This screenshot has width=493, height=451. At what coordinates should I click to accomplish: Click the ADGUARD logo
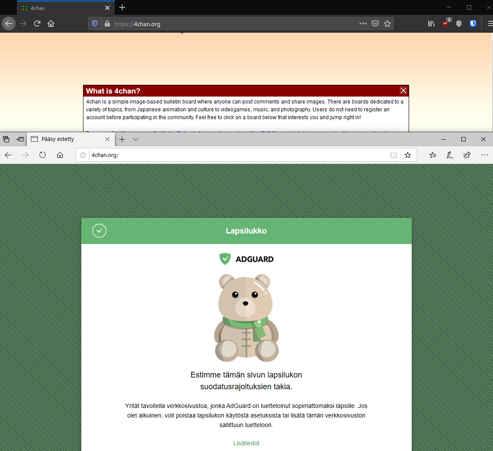pyautogui.click(x=246, y=259)
